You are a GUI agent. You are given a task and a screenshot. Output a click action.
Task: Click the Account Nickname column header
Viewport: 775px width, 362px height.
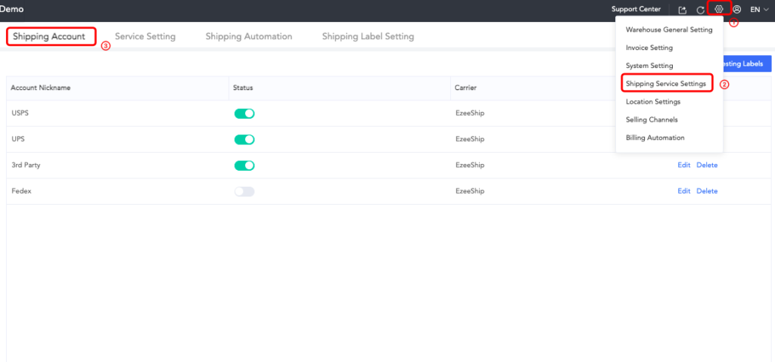pos(41,88)
